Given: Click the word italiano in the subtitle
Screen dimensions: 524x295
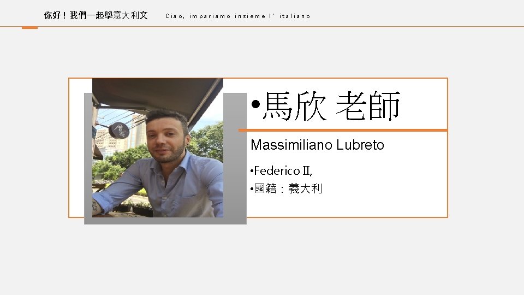Looking at the screenshot, I should click(295, 16).
